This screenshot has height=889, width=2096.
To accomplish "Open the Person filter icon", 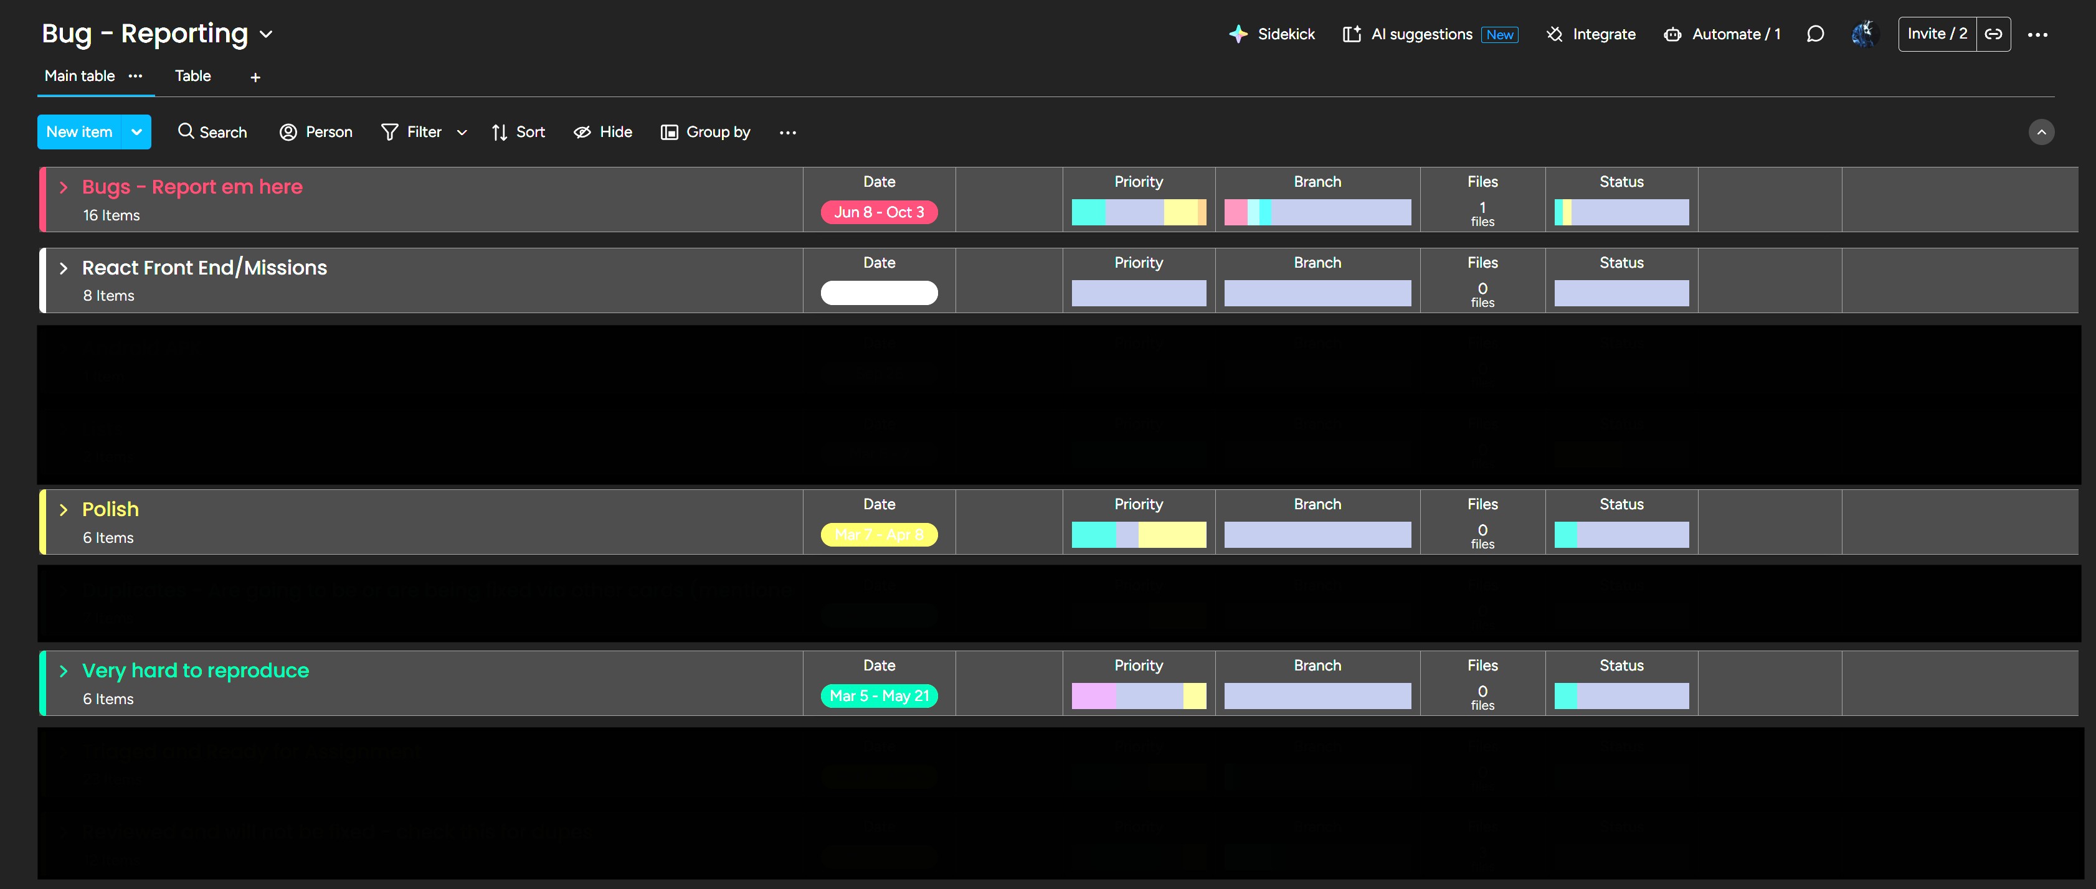I will pos(288,132).
